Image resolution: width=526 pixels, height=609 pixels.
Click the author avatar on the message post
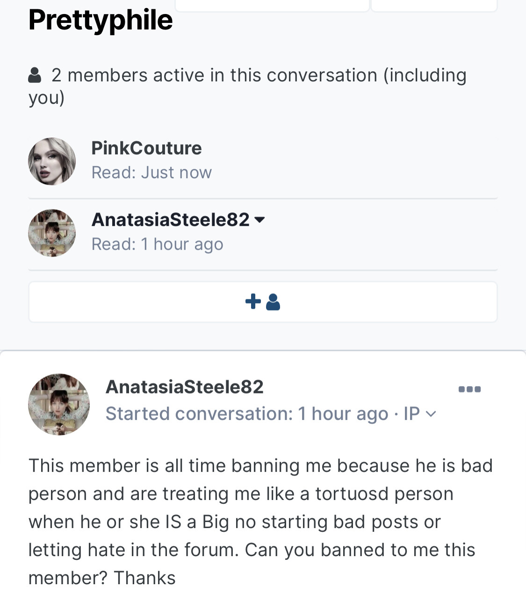point(59,404)
